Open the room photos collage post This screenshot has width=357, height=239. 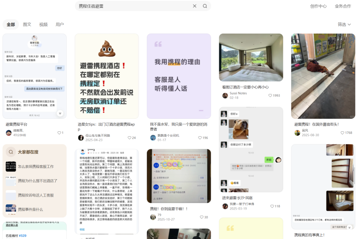click(x=323, y=187)
